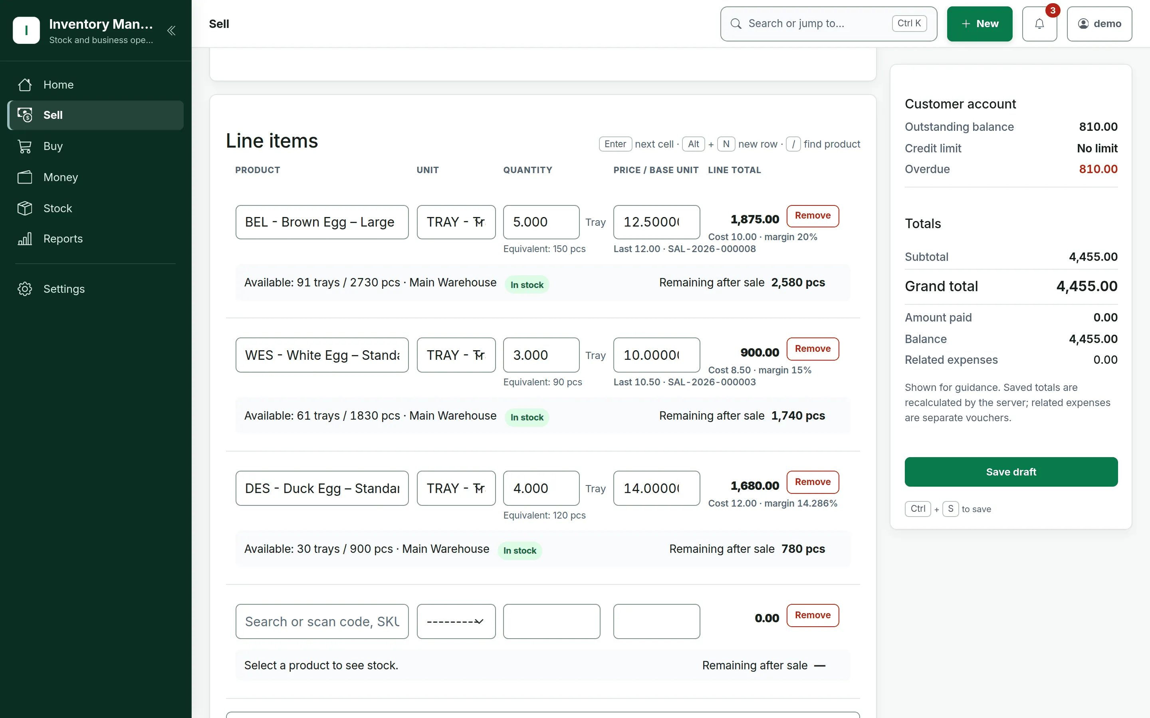Click the Brown Egg quantity field 5.000
The height and width of the screenshot is (718, 1150).
pos(541,222)
